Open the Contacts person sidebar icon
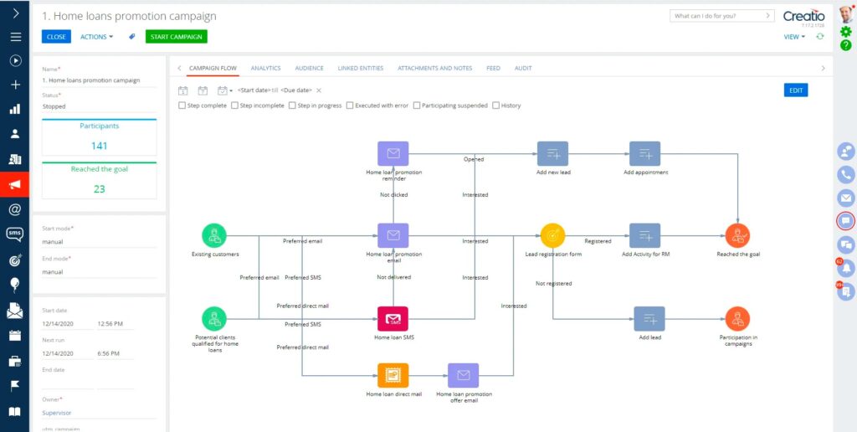This screenshot has width=857, height=432. pos(15,133)
